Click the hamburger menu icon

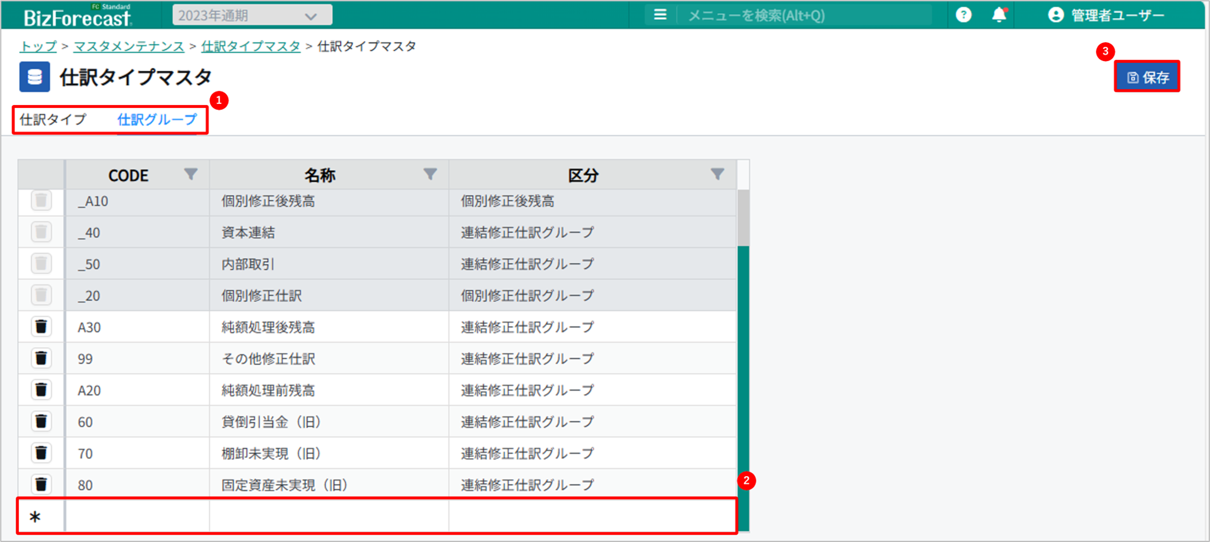[660, 14]
